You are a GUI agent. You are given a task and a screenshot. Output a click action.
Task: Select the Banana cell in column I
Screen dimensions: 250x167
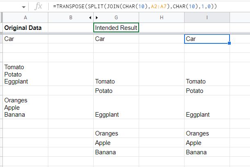pos(207,152)
